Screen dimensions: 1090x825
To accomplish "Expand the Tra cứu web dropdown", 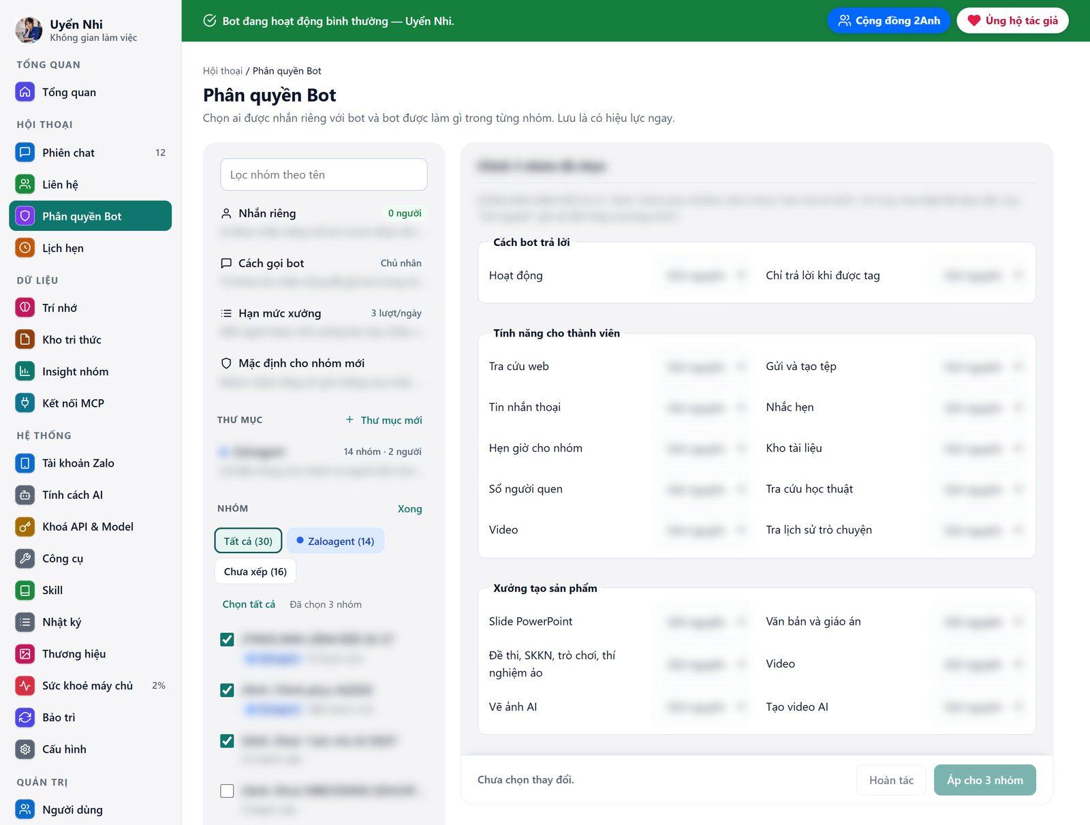I will (x=705, y=367).
